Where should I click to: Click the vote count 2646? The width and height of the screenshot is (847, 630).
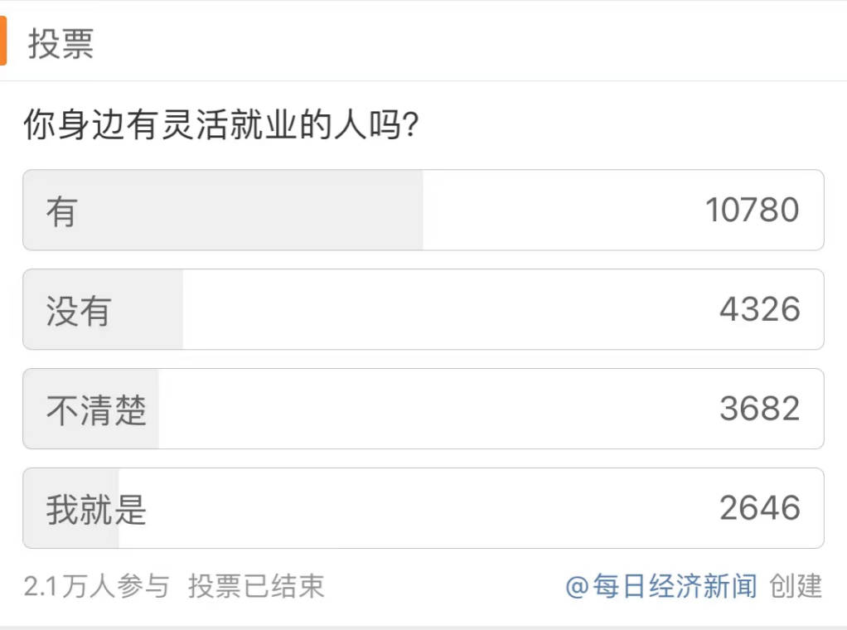[x=760, y=508]
